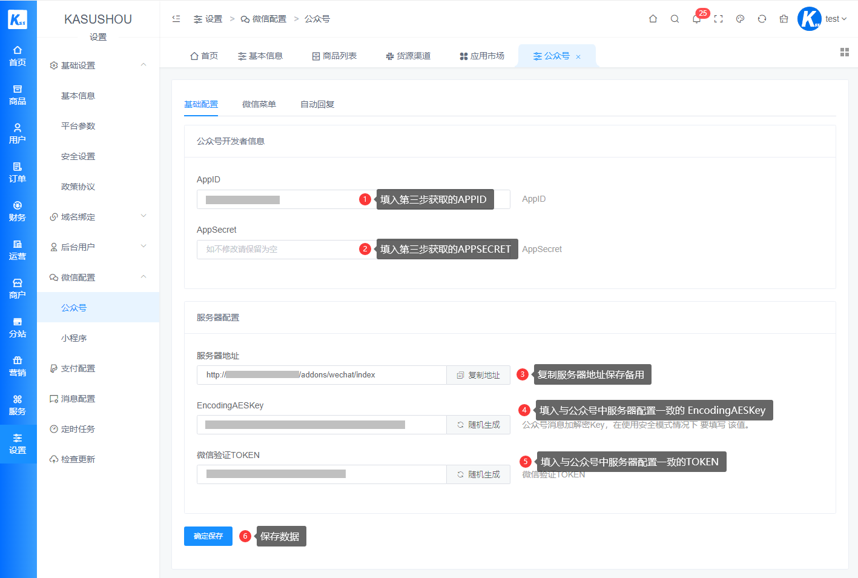Focus the 微信验证TOKEN input field
The height and width of the screenshot is (578, 858).
(322, 474)
